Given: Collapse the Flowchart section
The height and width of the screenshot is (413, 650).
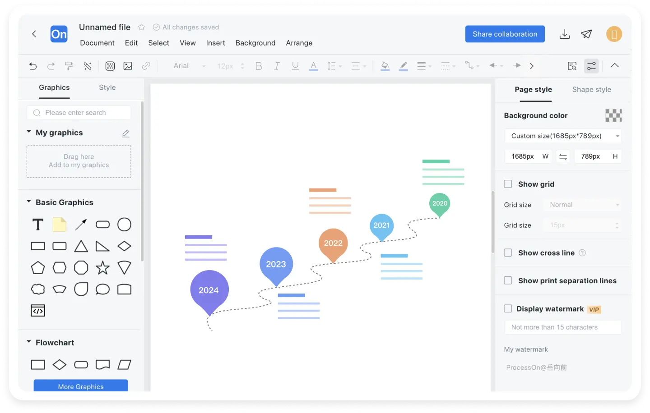Looking at the screenshot, I should (x=29, y=342).
